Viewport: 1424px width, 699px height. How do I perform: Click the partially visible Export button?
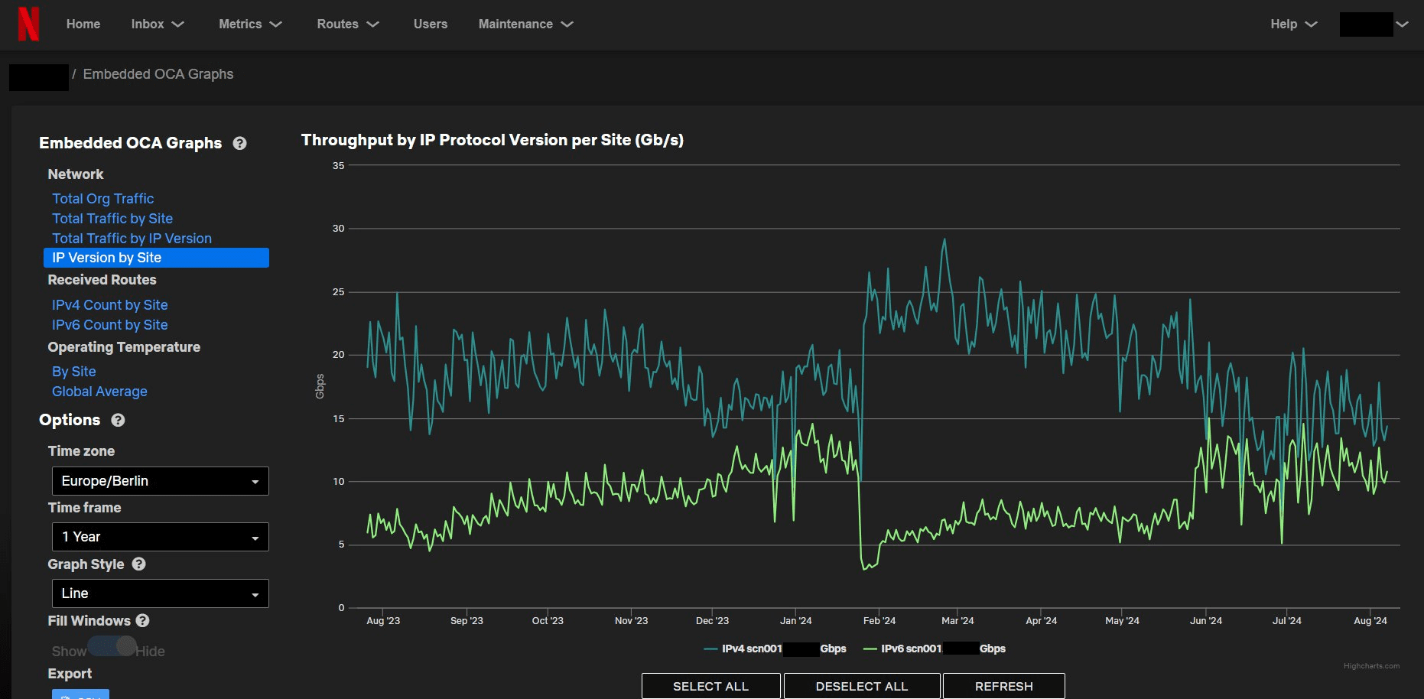80,694
